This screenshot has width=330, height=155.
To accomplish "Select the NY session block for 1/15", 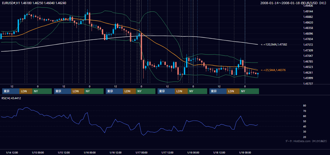I will coord(94,91).
